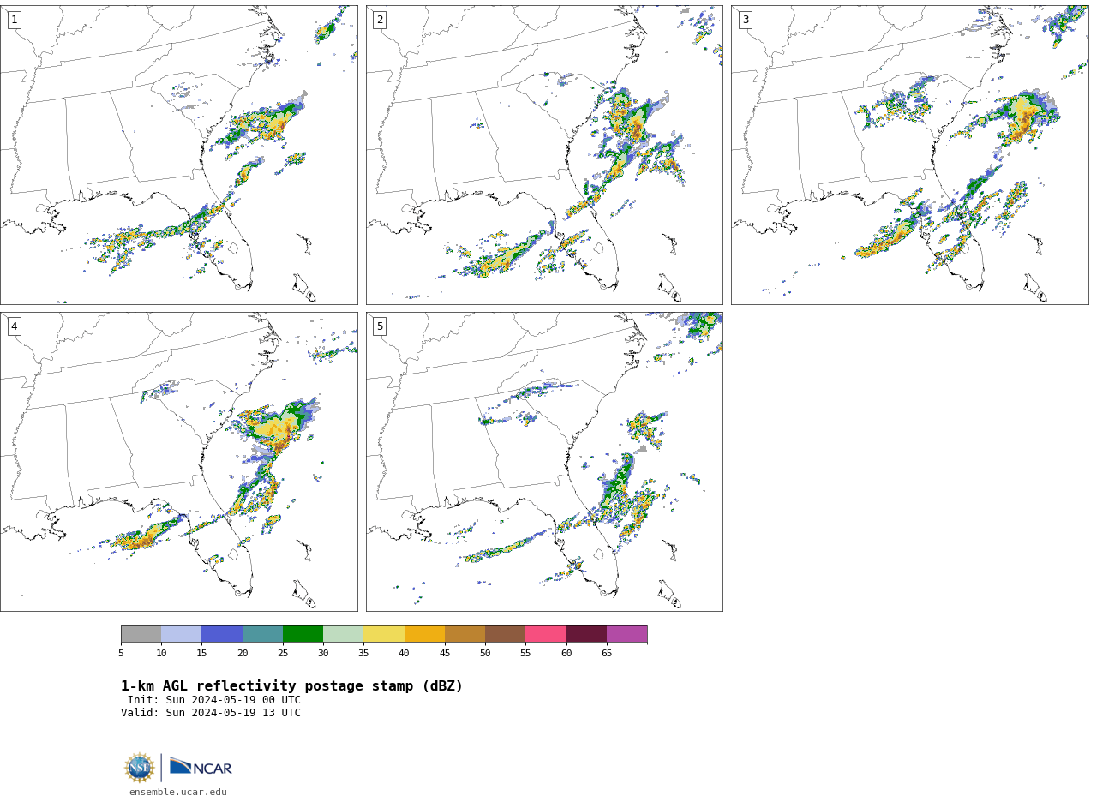Click the yellow 35-40 dBZ swatch
The width and height of the screenshot is (1097, 802).
tap(384, 634)
